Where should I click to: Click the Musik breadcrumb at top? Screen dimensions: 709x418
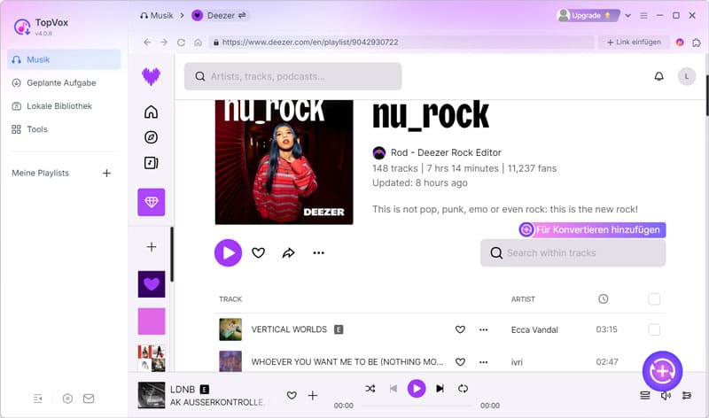click(157, 15)
